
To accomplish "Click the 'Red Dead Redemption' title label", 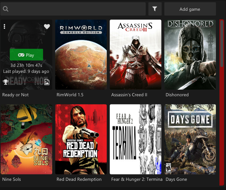I will [x=79, y=179].
